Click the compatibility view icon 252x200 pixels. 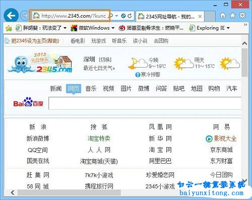(123, 16)
